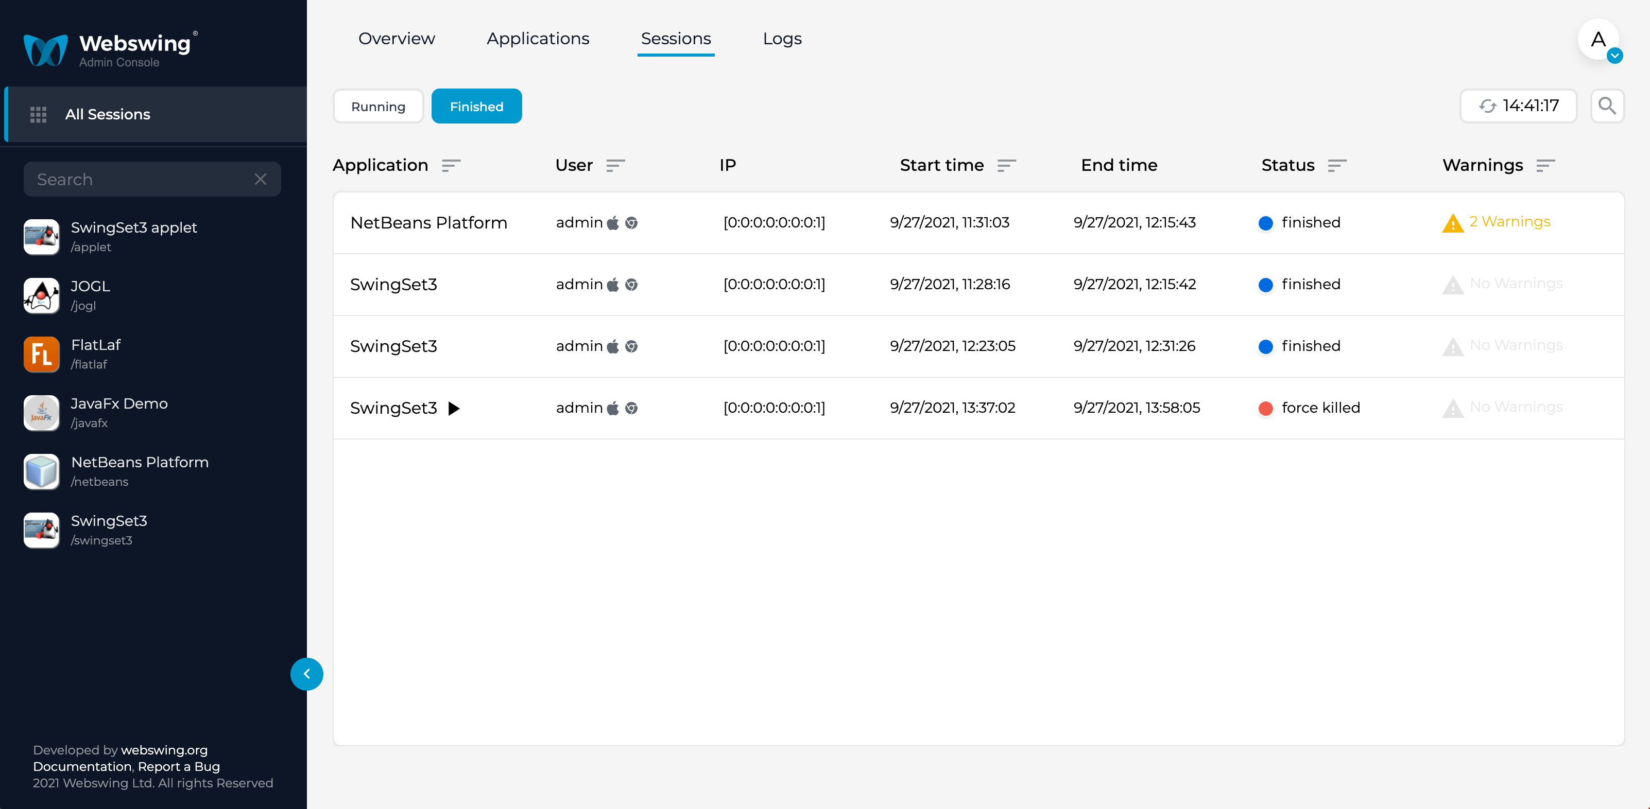Image resolution: width=1650 pixels, height=809 pixels.
Task: Show Running sessions
Action: pyautogui.click(x=378, y=106)
